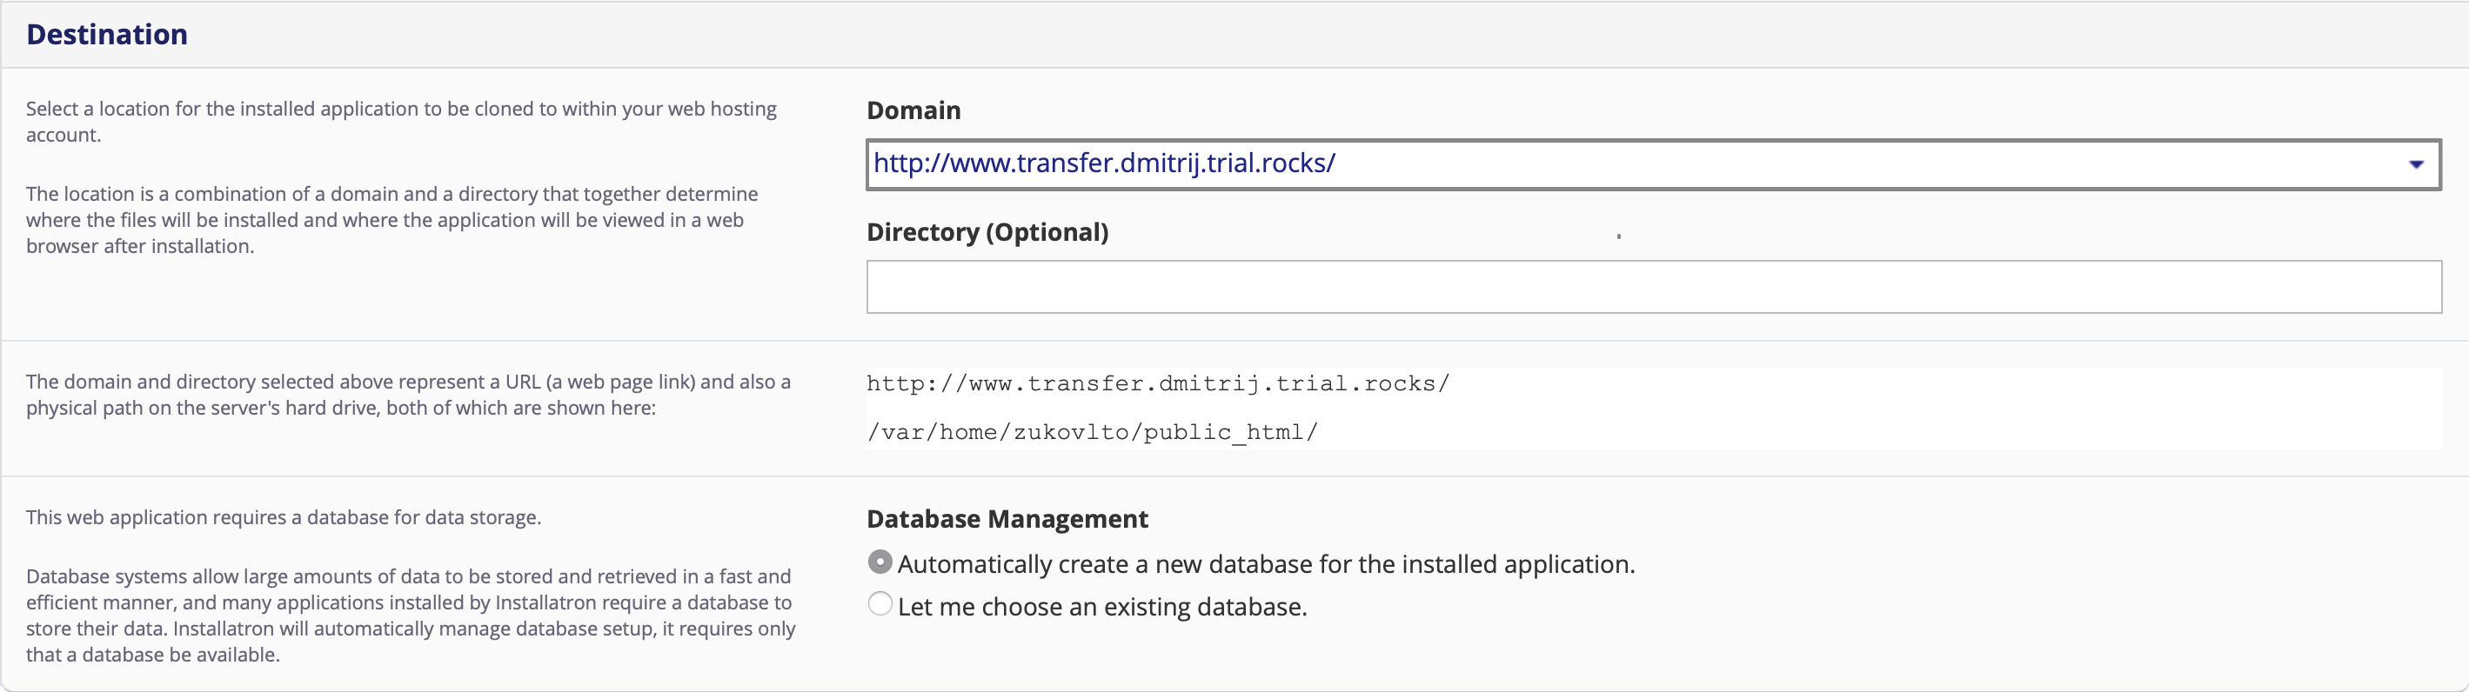Click the http://www.transfer.dmitrij.trial.rocks/ preview URL text
The width and height of the screenshot is (2469, 692).
pos(1158,383)
